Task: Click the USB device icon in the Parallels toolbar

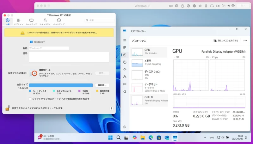Action: coord(182,6)
